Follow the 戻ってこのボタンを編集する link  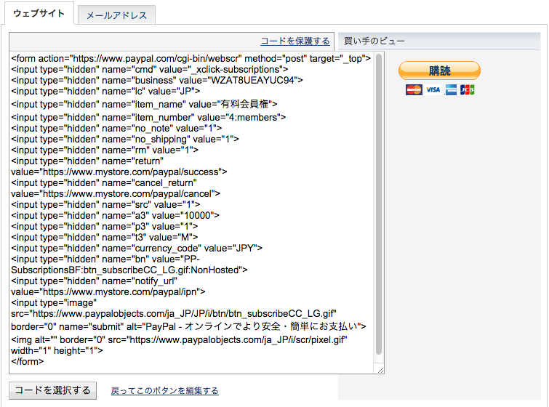pos(164,390)
